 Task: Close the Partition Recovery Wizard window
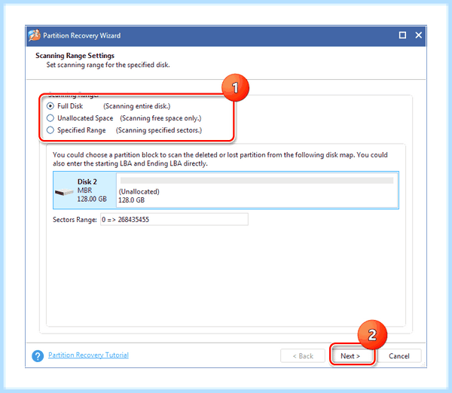(x=418, y=35)
